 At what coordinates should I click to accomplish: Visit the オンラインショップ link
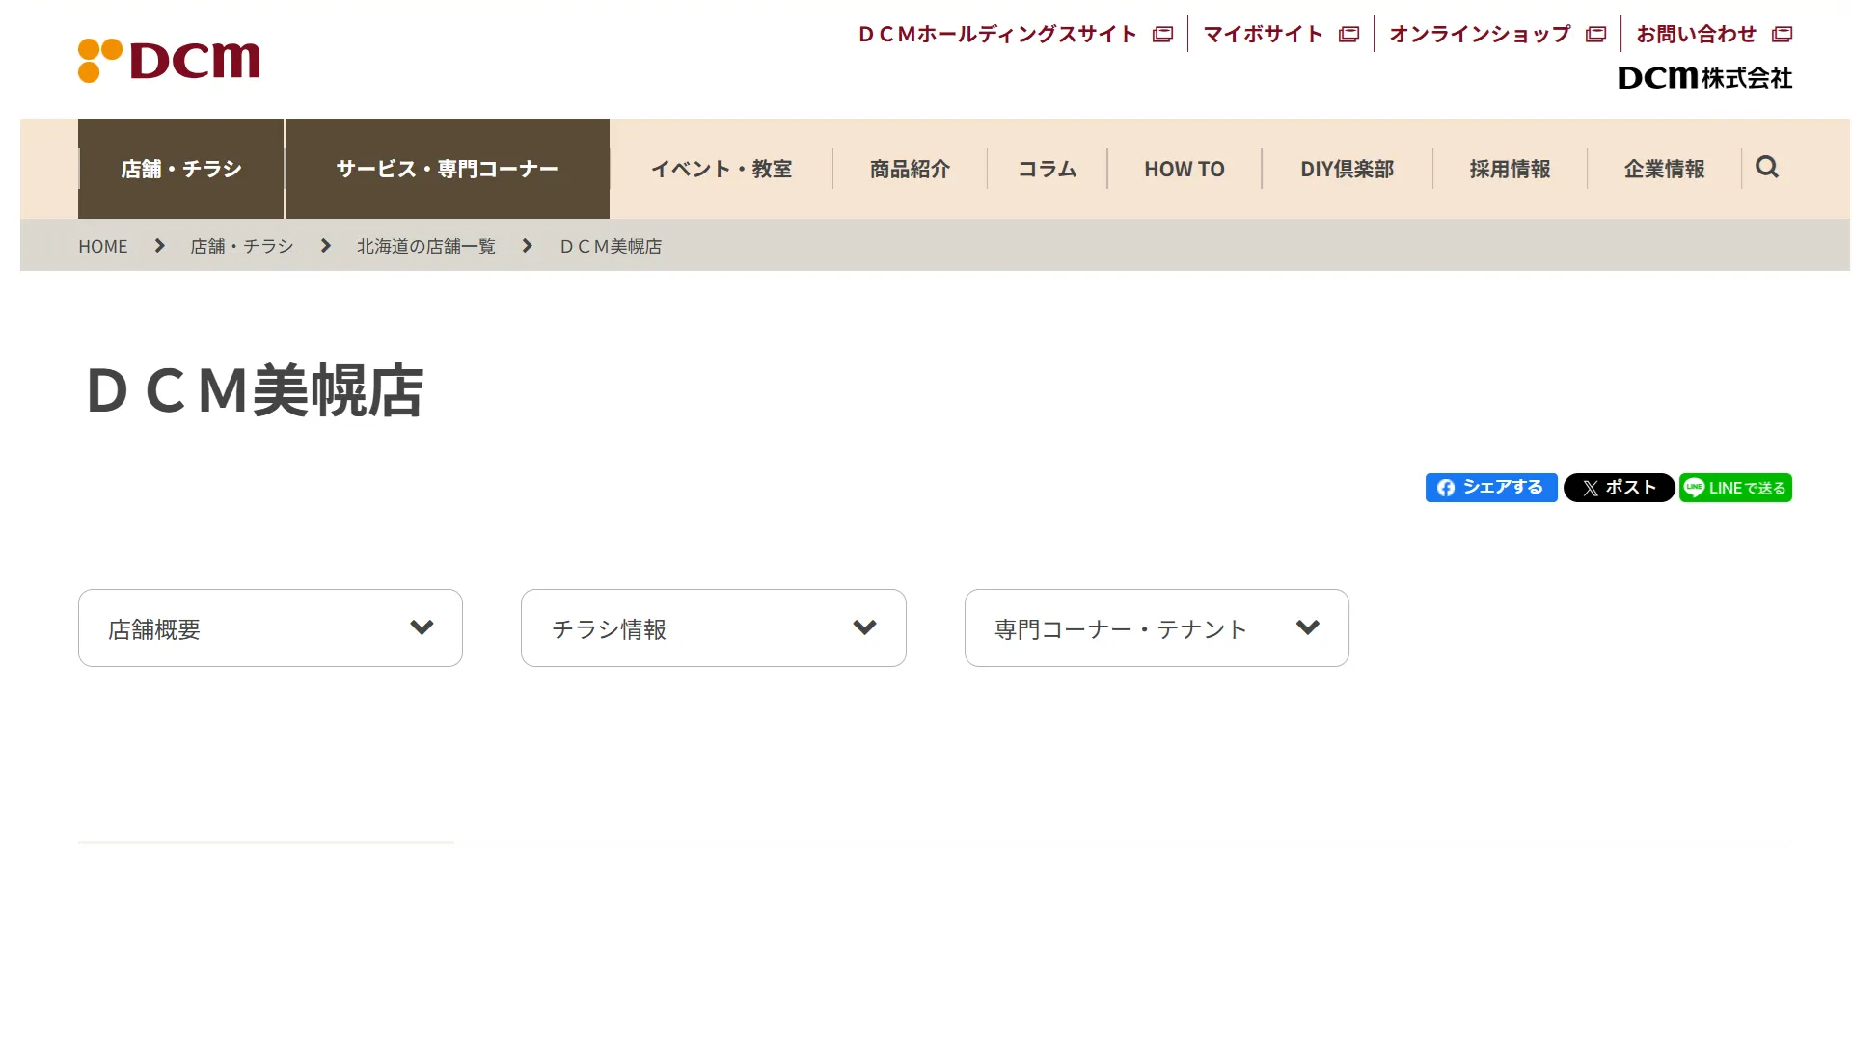[1480, 35]
